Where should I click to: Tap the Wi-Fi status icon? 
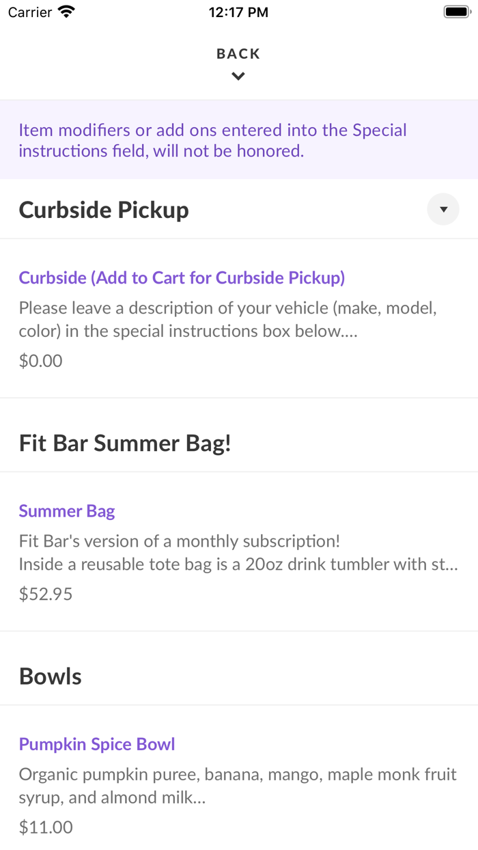click(65, 11)
